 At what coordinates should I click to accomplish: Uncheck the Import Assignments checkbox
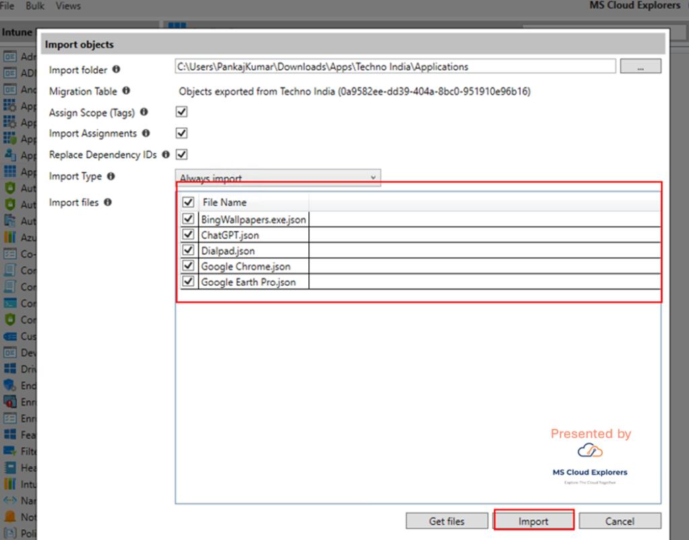pos(182,133)
